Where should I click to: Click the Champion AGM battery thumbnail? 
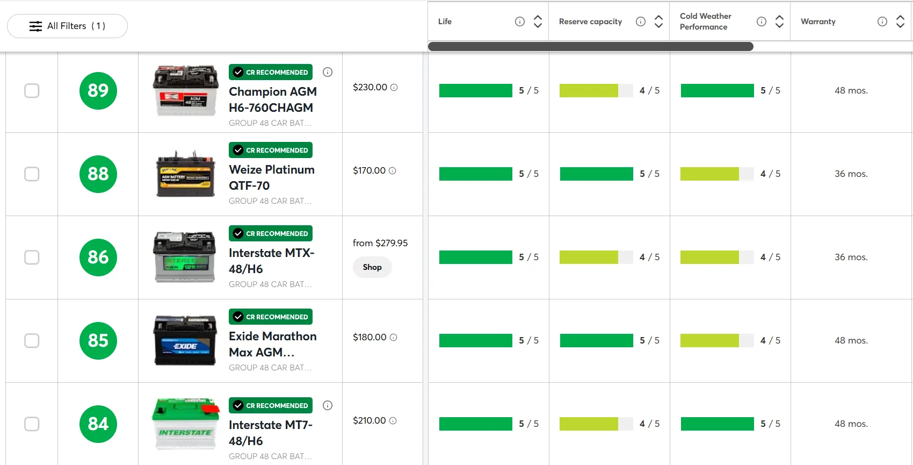(186, 90)
